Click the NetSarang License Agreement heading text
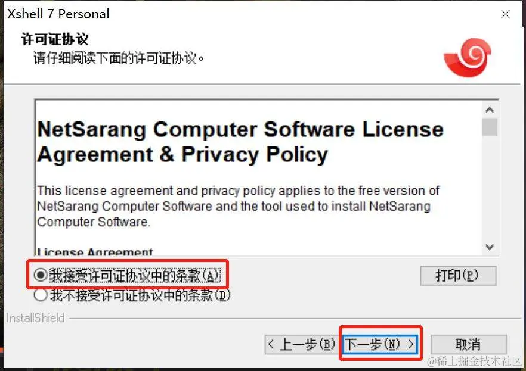The height and width of the screenshot is (371, 526). [x=240, y=142]
